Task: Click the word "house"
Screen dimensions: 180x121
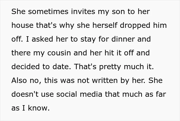Action: click(x=23, y=25)
